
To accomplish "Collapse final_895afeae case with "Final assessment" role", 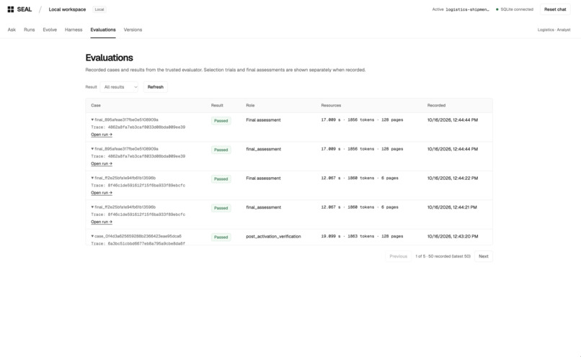I will (x=92, y=120).
